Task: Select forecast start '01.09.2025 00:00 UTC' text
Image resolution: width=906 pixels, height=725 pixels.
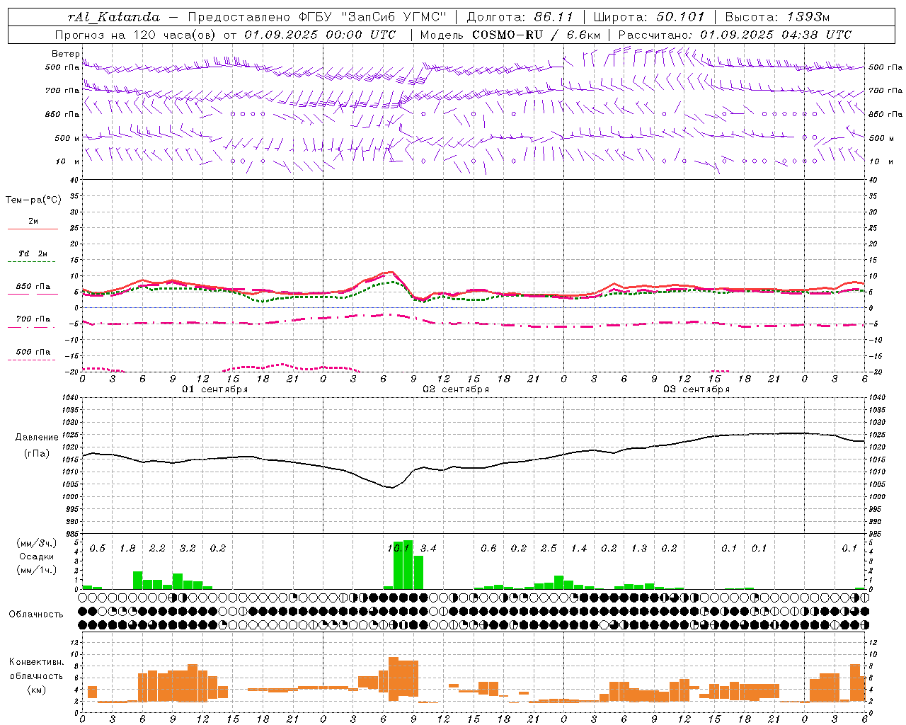Action: tap(320, 35)
